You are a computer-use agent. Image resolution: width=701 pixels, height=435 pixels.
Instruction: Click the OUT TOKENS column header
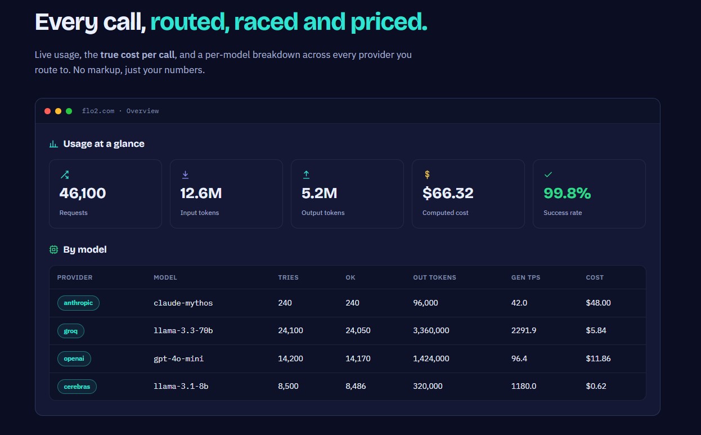434,277
